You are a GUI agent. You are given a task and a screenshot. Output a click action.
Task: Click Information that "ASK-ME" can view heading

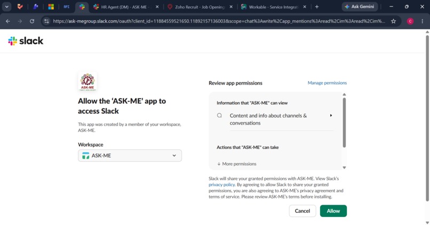click(252, 103)
